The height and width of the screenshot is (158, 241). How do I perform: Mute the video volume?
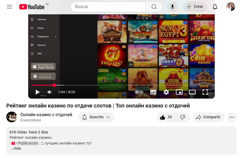(50, 92)
